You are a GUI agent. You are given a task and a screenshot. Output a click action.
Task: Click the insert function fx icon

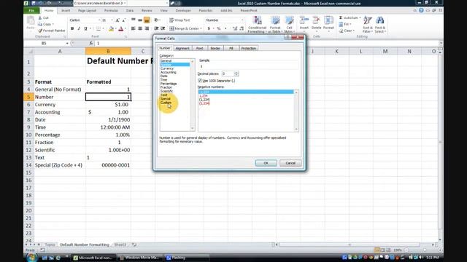[90, 44]
